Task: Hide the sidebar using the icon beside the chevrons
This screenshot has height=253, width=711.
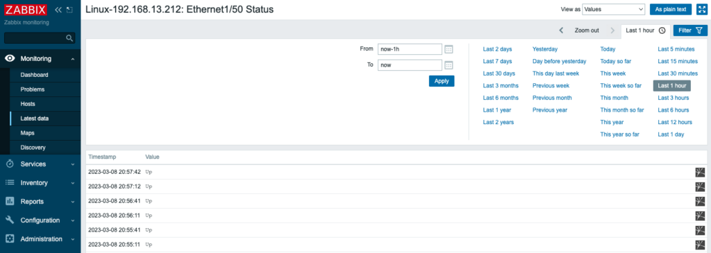Action: tap(69, 10)
